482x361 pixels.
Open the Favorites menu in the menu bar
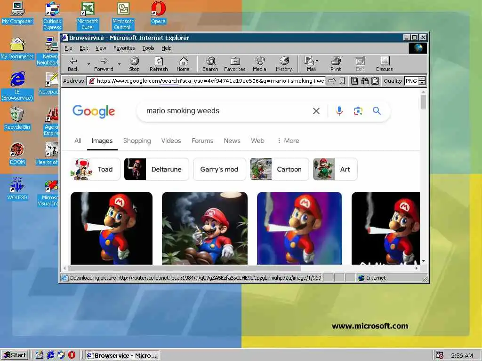coord(124,48)
